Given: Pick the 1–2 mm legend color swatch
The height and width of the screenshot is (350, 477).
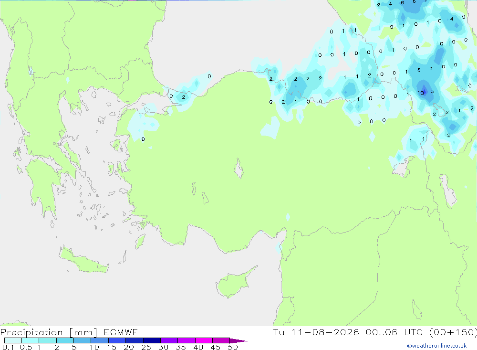Looking at the screenshot, I should (47, 340).
